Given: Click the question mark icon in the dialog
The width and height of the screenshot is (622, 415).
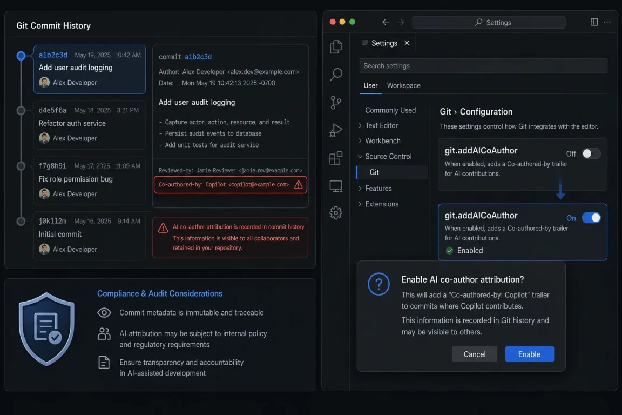Looking at the screenshot, I should (x=378, y=284).
